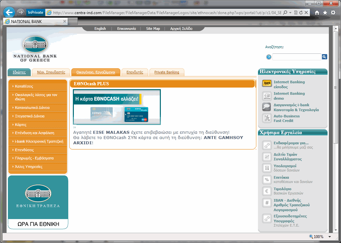Open the Επικοινωνία top link
Screen dimensions: 341x243
[x=127, y=29]
